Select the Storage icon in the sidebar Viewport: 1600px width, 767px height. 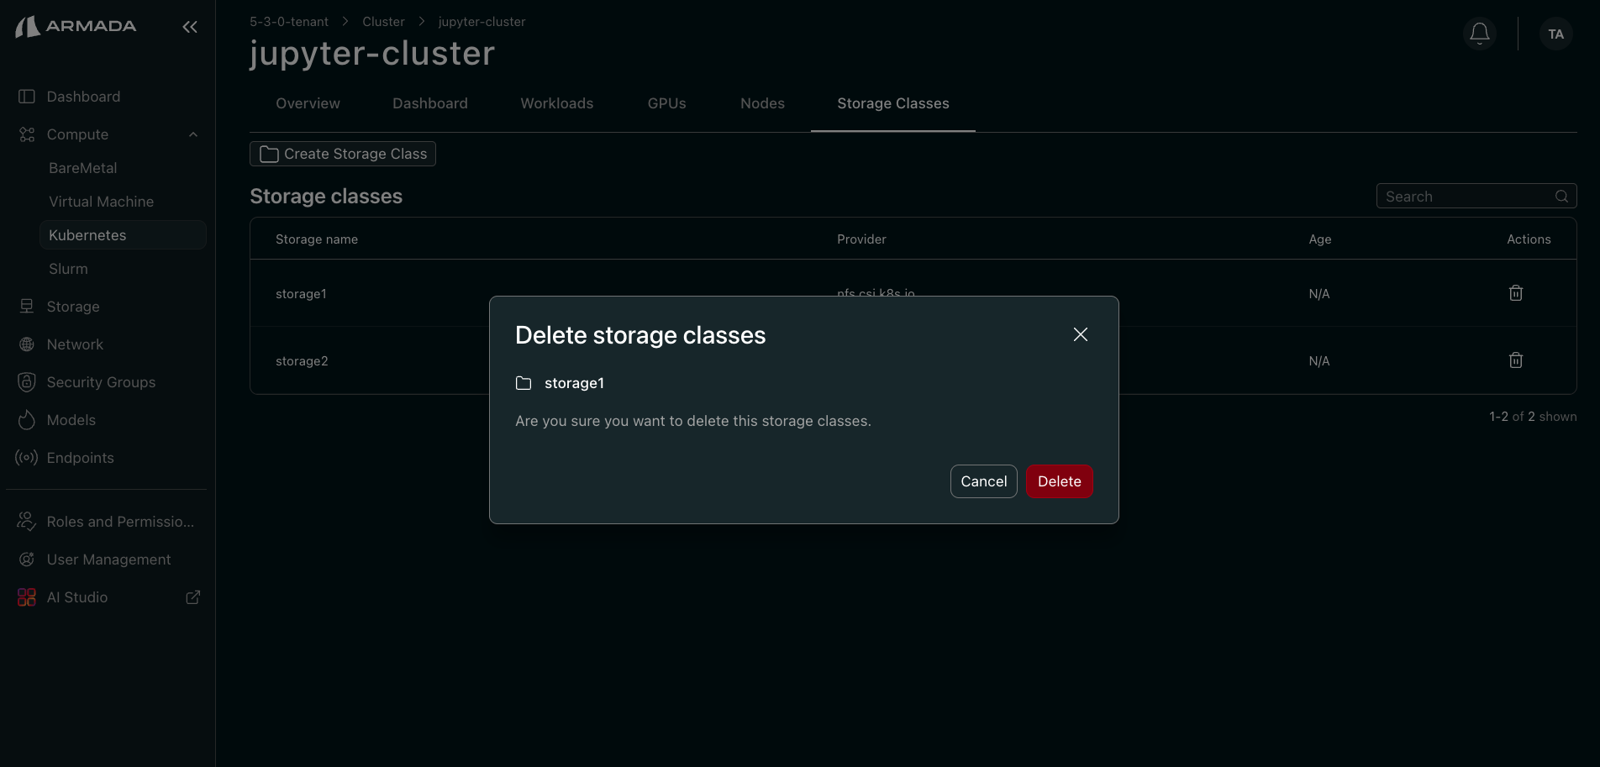tap(26, 306)
